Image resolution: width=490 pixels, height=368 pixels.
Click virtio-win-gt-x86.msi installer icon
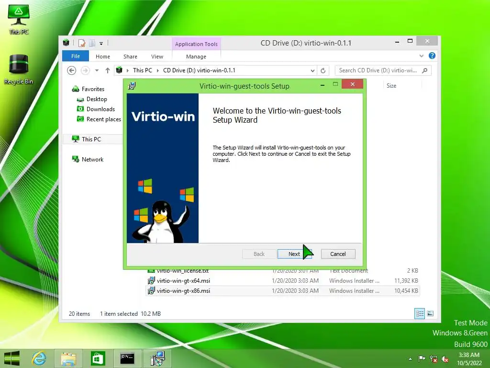click(x=151, y=291)
